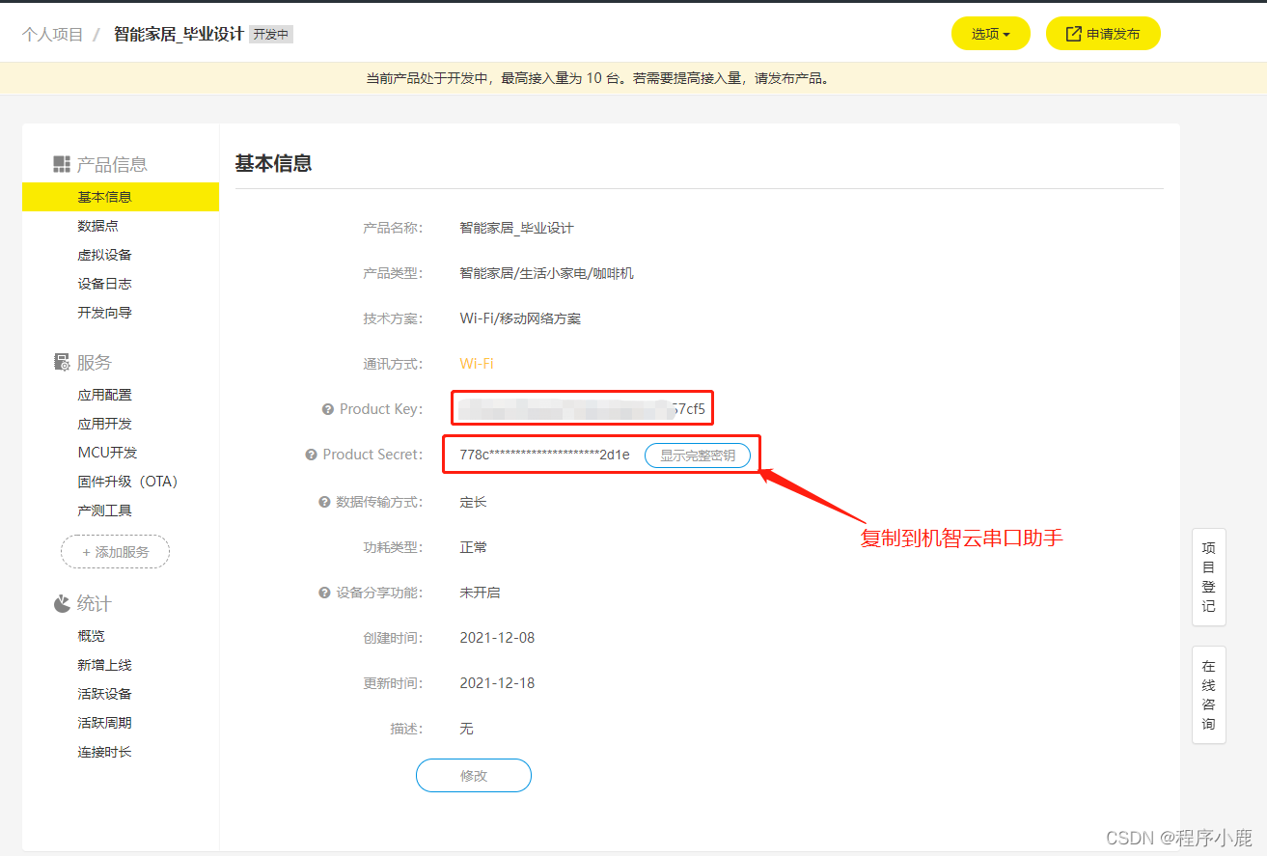The height and width of the screenshot is (856, 1267).
Task: Open 应用开发 sidebar item
Action: pos(105,424)
